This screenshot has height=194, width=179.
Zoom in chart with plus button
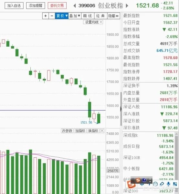coord(46,16)
